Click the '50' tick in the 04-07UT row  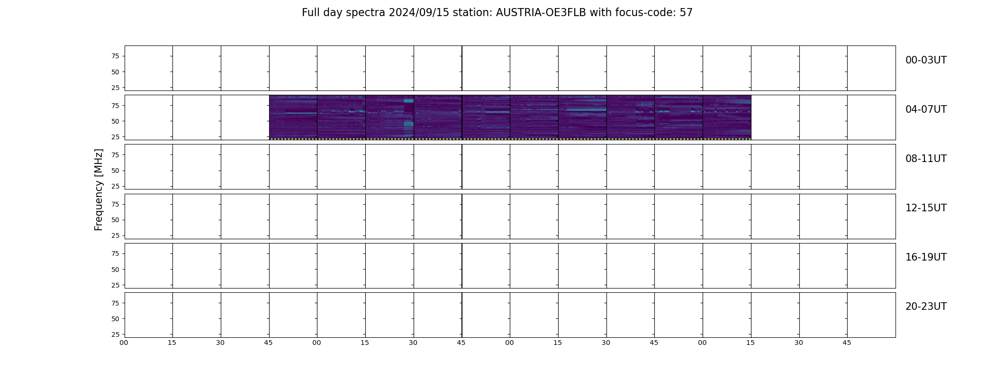115,121
